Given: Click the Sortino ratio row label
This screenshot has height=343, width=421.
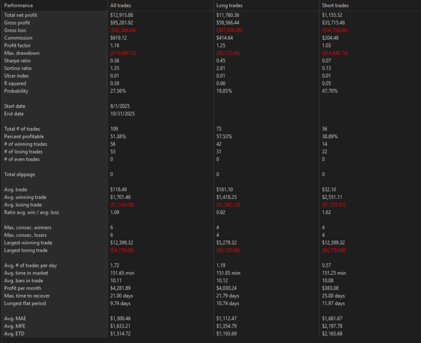Looking at the screenshot, I should (18, 68).
